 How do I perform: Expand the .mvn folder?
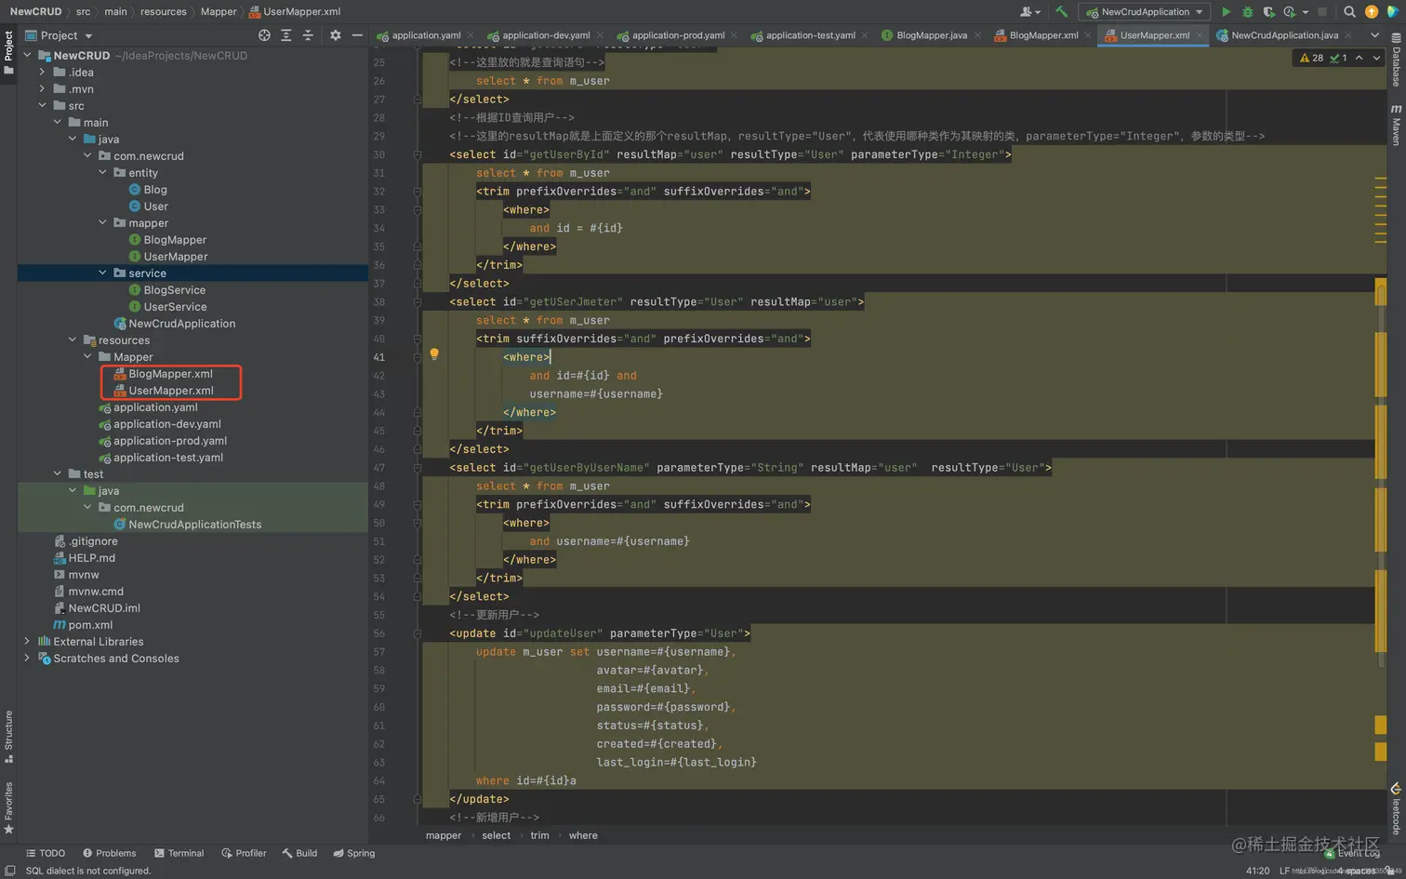[x=42, y=88]
